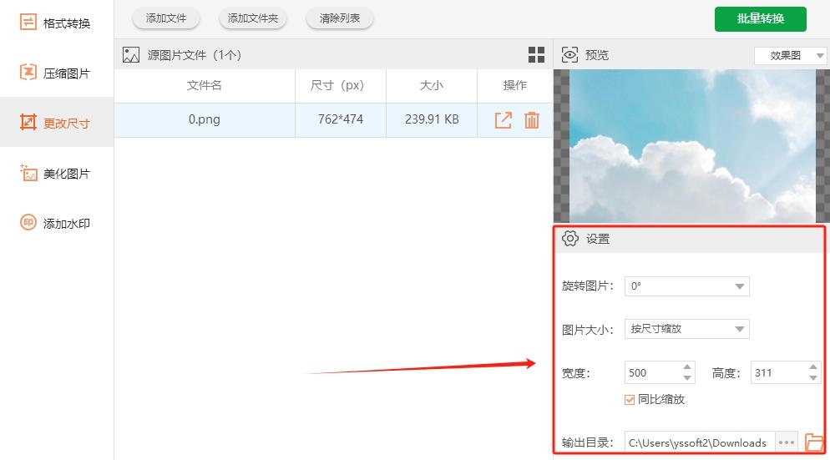The width and height of the screenshot is (830, 460).
Task: Click the 239.91 KB size cell
Action: click(432, 119)
